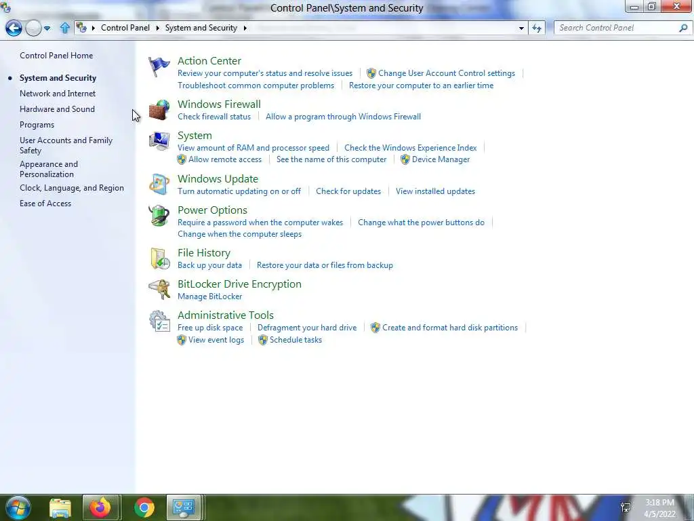Expand the arrow before Control Panel breadcrumb
694x521 pixels.
[94, 28]
